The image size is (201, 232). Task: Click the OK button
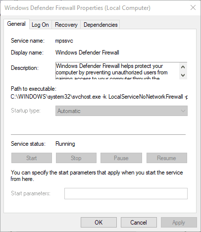[x=99, y=222]
